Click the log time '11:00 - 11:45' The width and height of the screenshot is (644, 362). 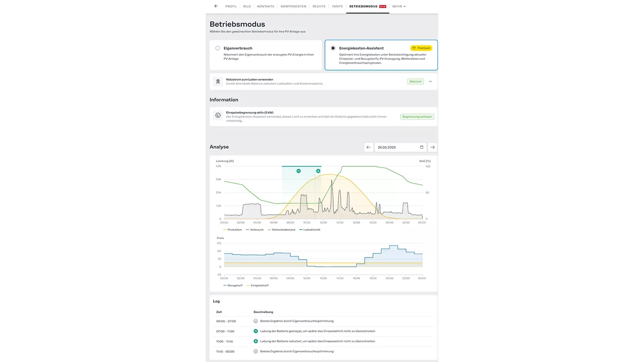click(225, 341)
